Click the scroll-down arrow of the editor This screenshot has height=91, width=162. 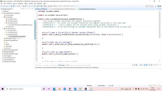[x=160, y=61]
